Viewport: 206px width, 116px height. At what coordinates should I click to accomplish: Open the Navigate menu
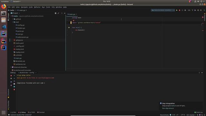(x=24, y=7)
